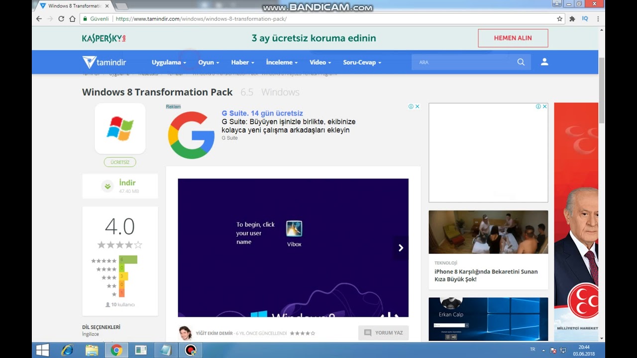Reload the page with refresh icon
Image resolution: width=637 pixels, height=358 pixels.
(61, 19)
